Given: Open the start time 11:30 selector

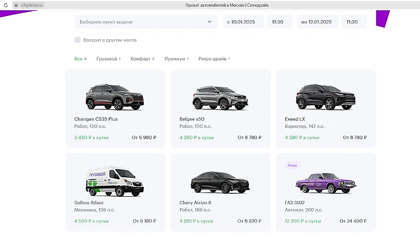Looking at the screenshot, I should 279,22.
